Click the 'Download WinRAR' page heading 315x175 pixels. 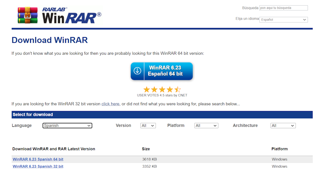click(x=50, y=40)
